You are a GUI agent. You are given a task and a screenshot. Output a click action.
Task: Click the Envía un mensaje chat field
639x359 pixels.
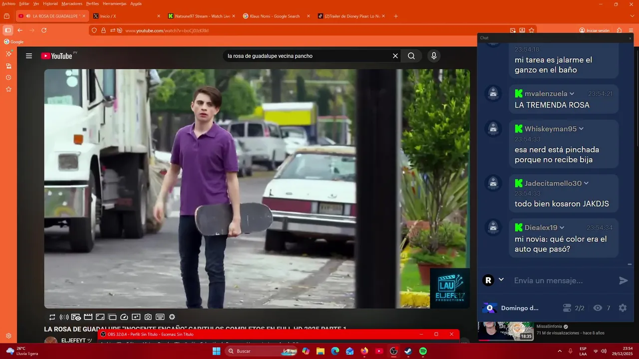[563, 280]
